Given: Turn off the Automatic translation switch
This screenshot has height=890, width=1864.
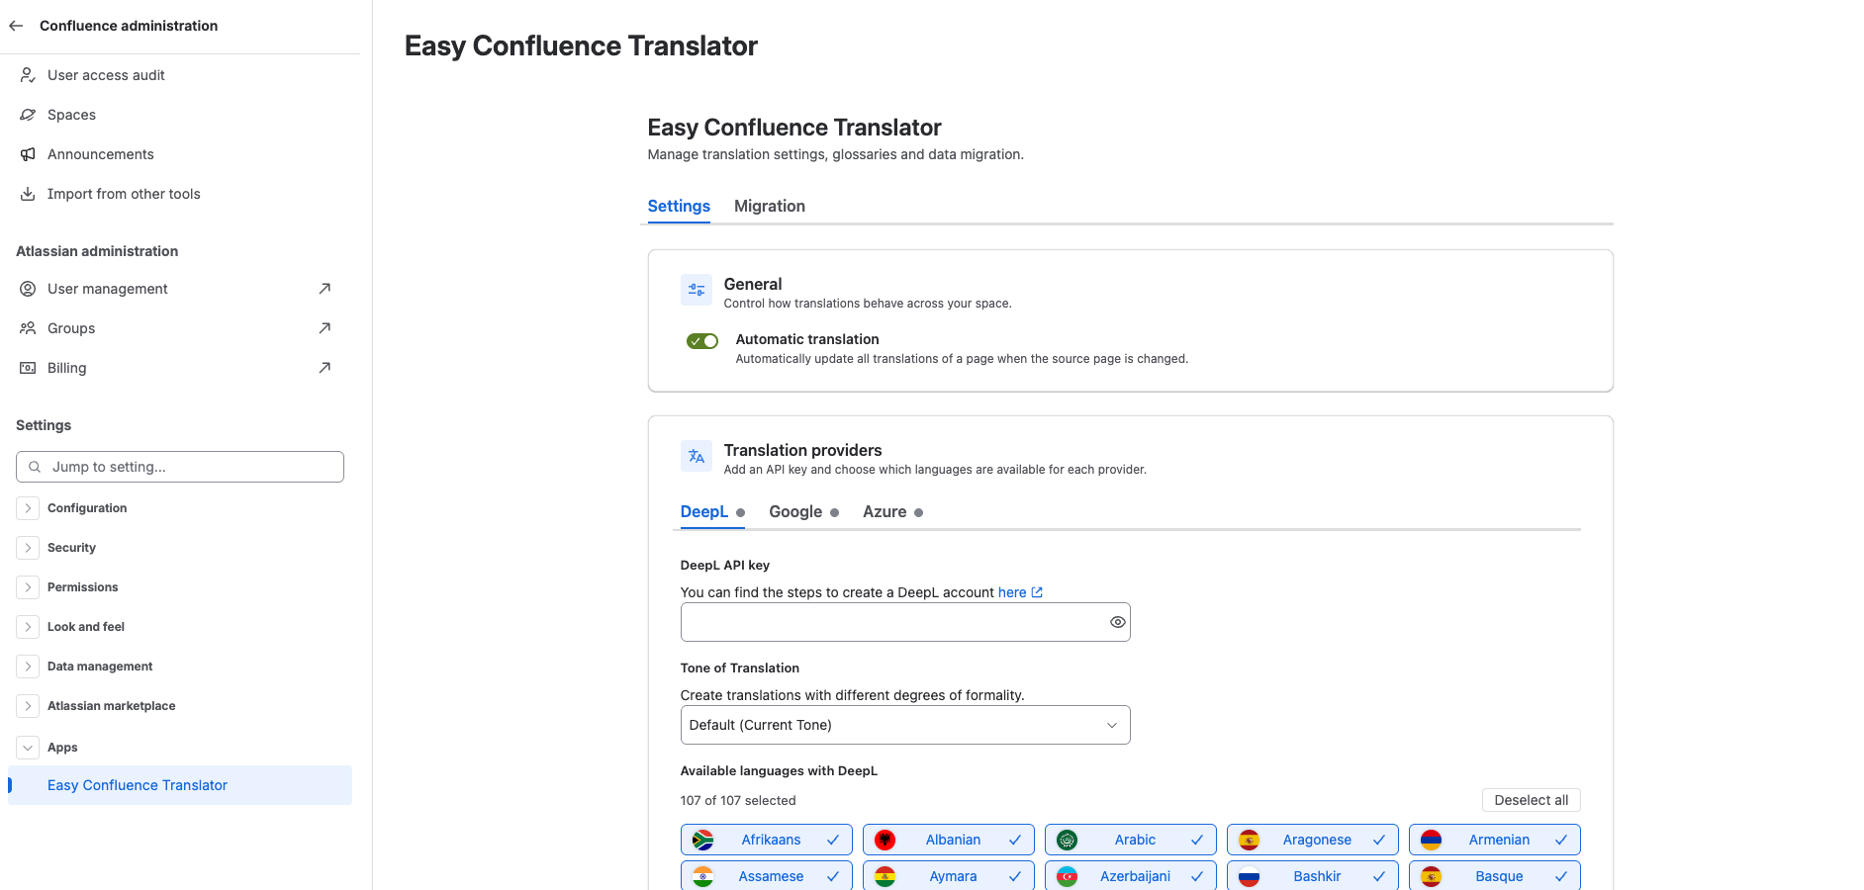Looking at the screenshot, I should pyautogui.click(x=702, y=341).
